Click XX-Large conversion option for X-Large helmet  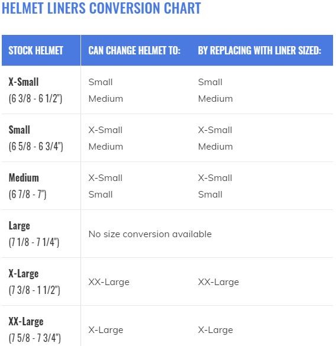(x=109, y=282)
